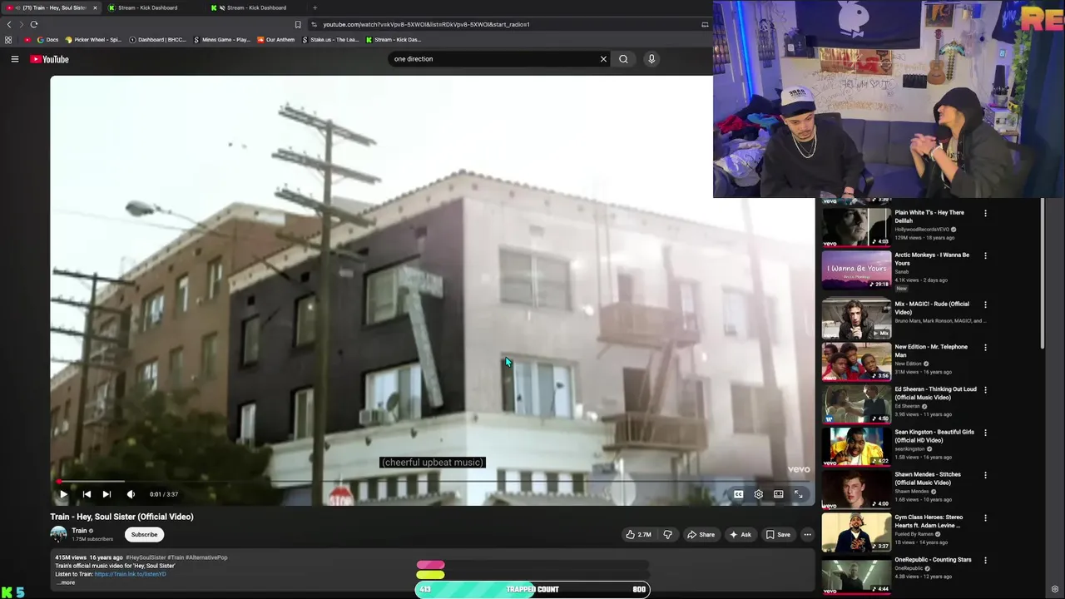Click the #HeySoulSister hashtag
Viewport: 1065px width, 599px height.
(146, 557)
